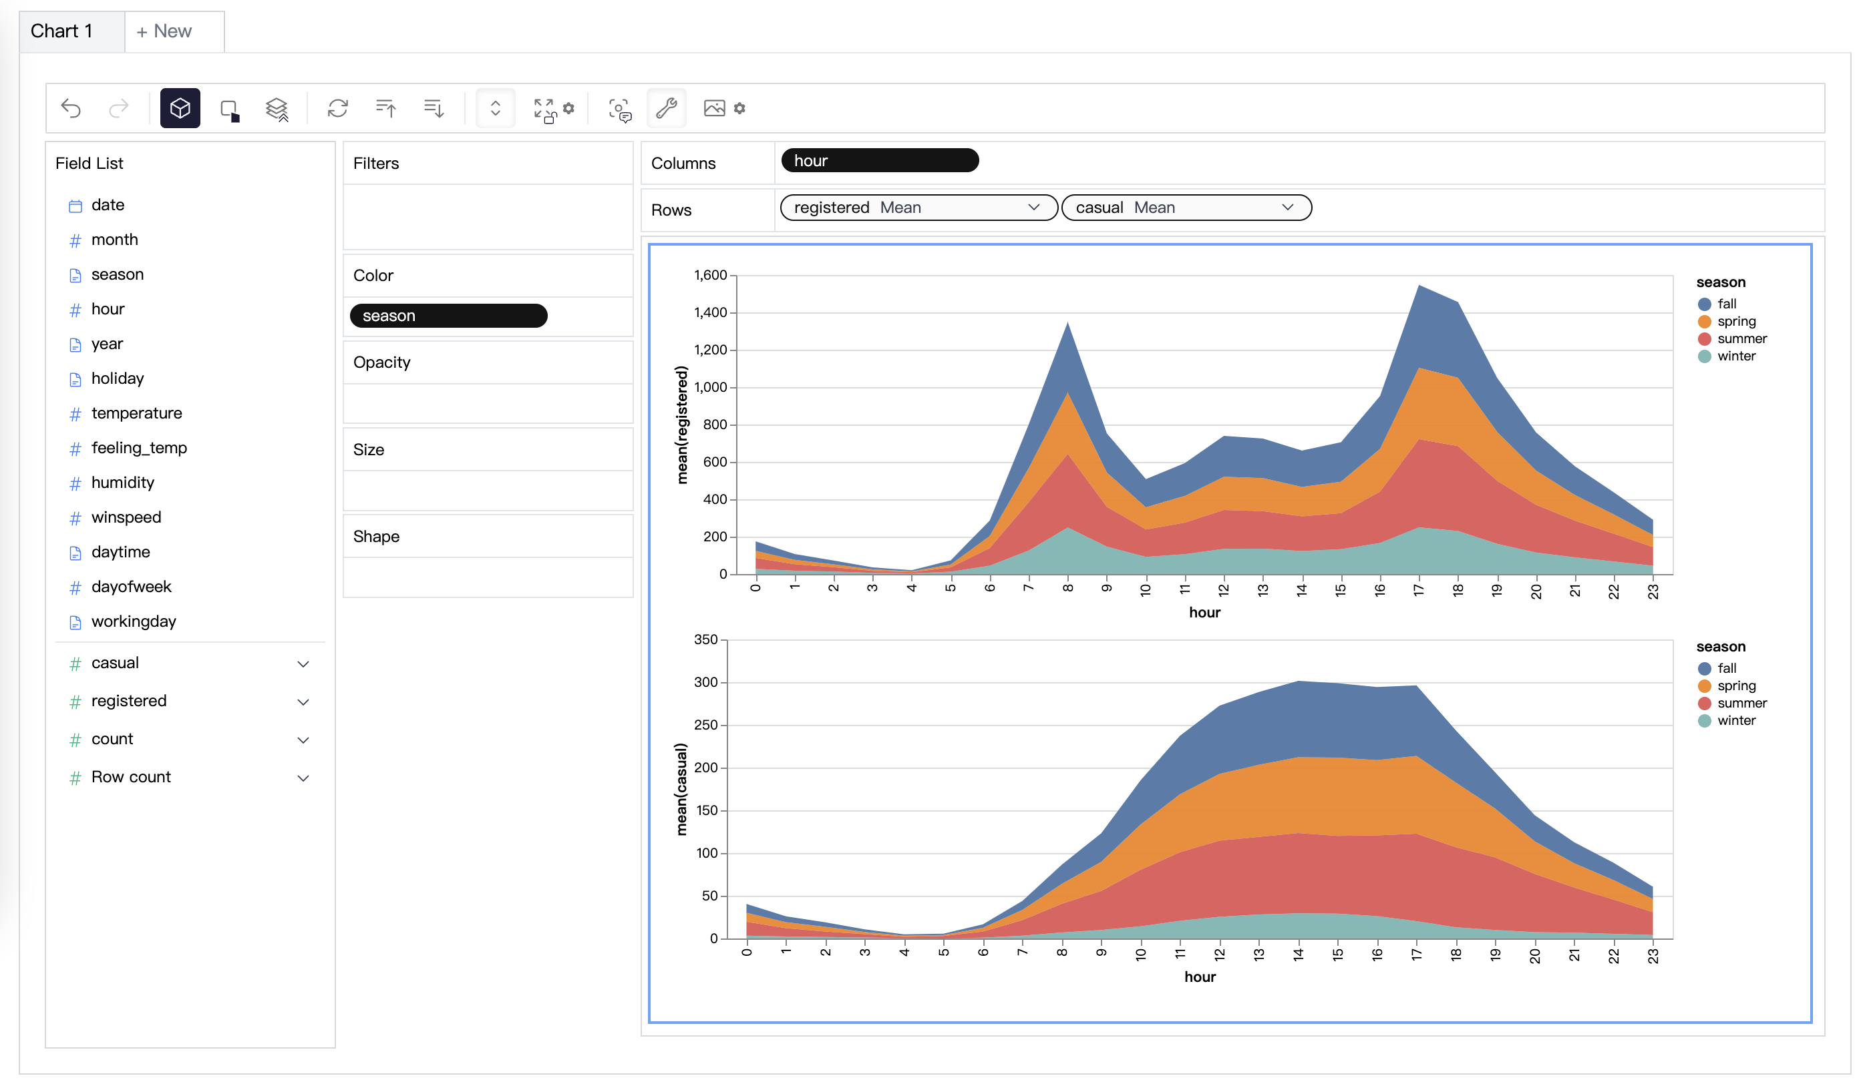This screenshot has height=1084, width=1861.
Task: Click the 3D chart type icon
Action: click(x=180, y=107)
